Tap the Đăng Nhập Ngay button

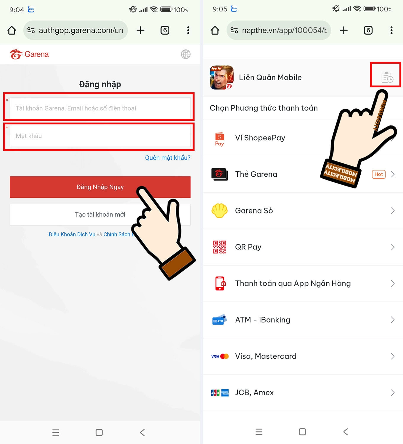100,187
